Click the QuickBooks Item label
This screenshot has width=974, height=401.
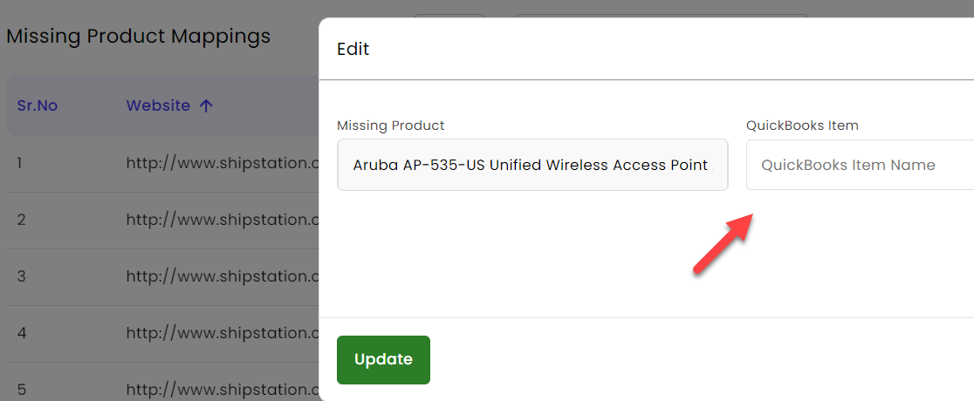coord(802,126)
